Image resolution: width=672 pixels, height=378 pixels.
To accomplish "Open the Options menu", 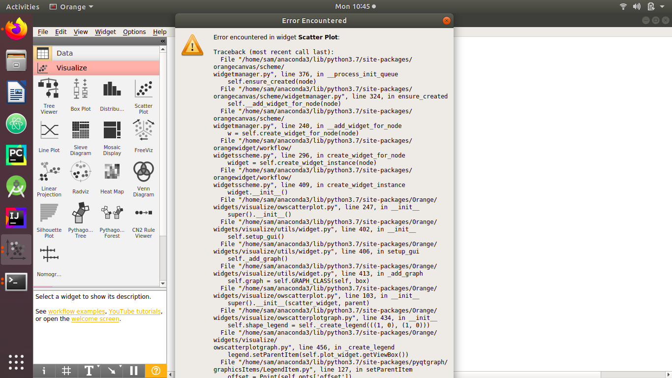I will pos(134,31).
